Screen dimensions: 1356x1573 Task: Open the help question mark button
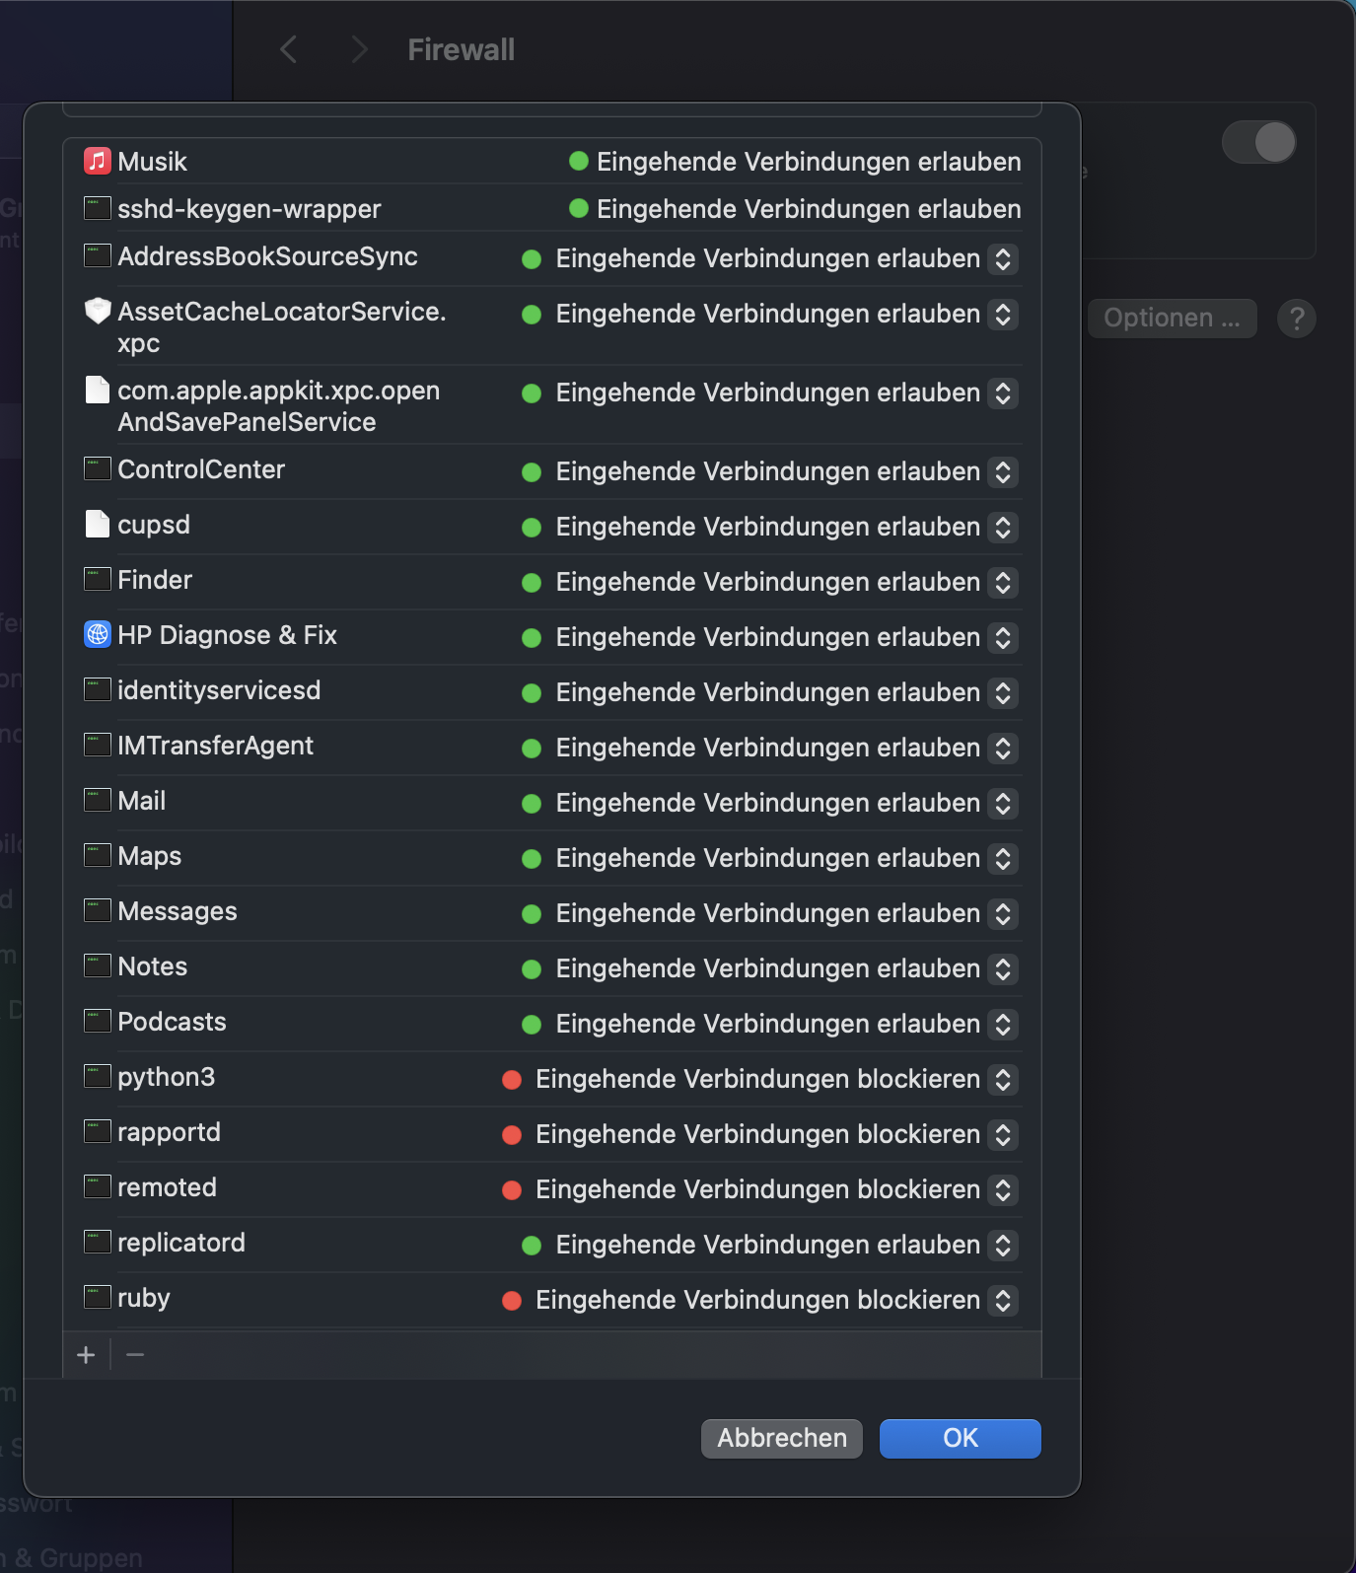(x=1296, y=319)
